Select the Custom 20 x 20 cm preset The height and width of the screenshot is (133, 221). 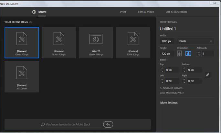(x=22, y=77)
